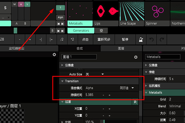Click the B button in lower row
Viewport: 185px width, 123px height.
(x=52, y=31)
